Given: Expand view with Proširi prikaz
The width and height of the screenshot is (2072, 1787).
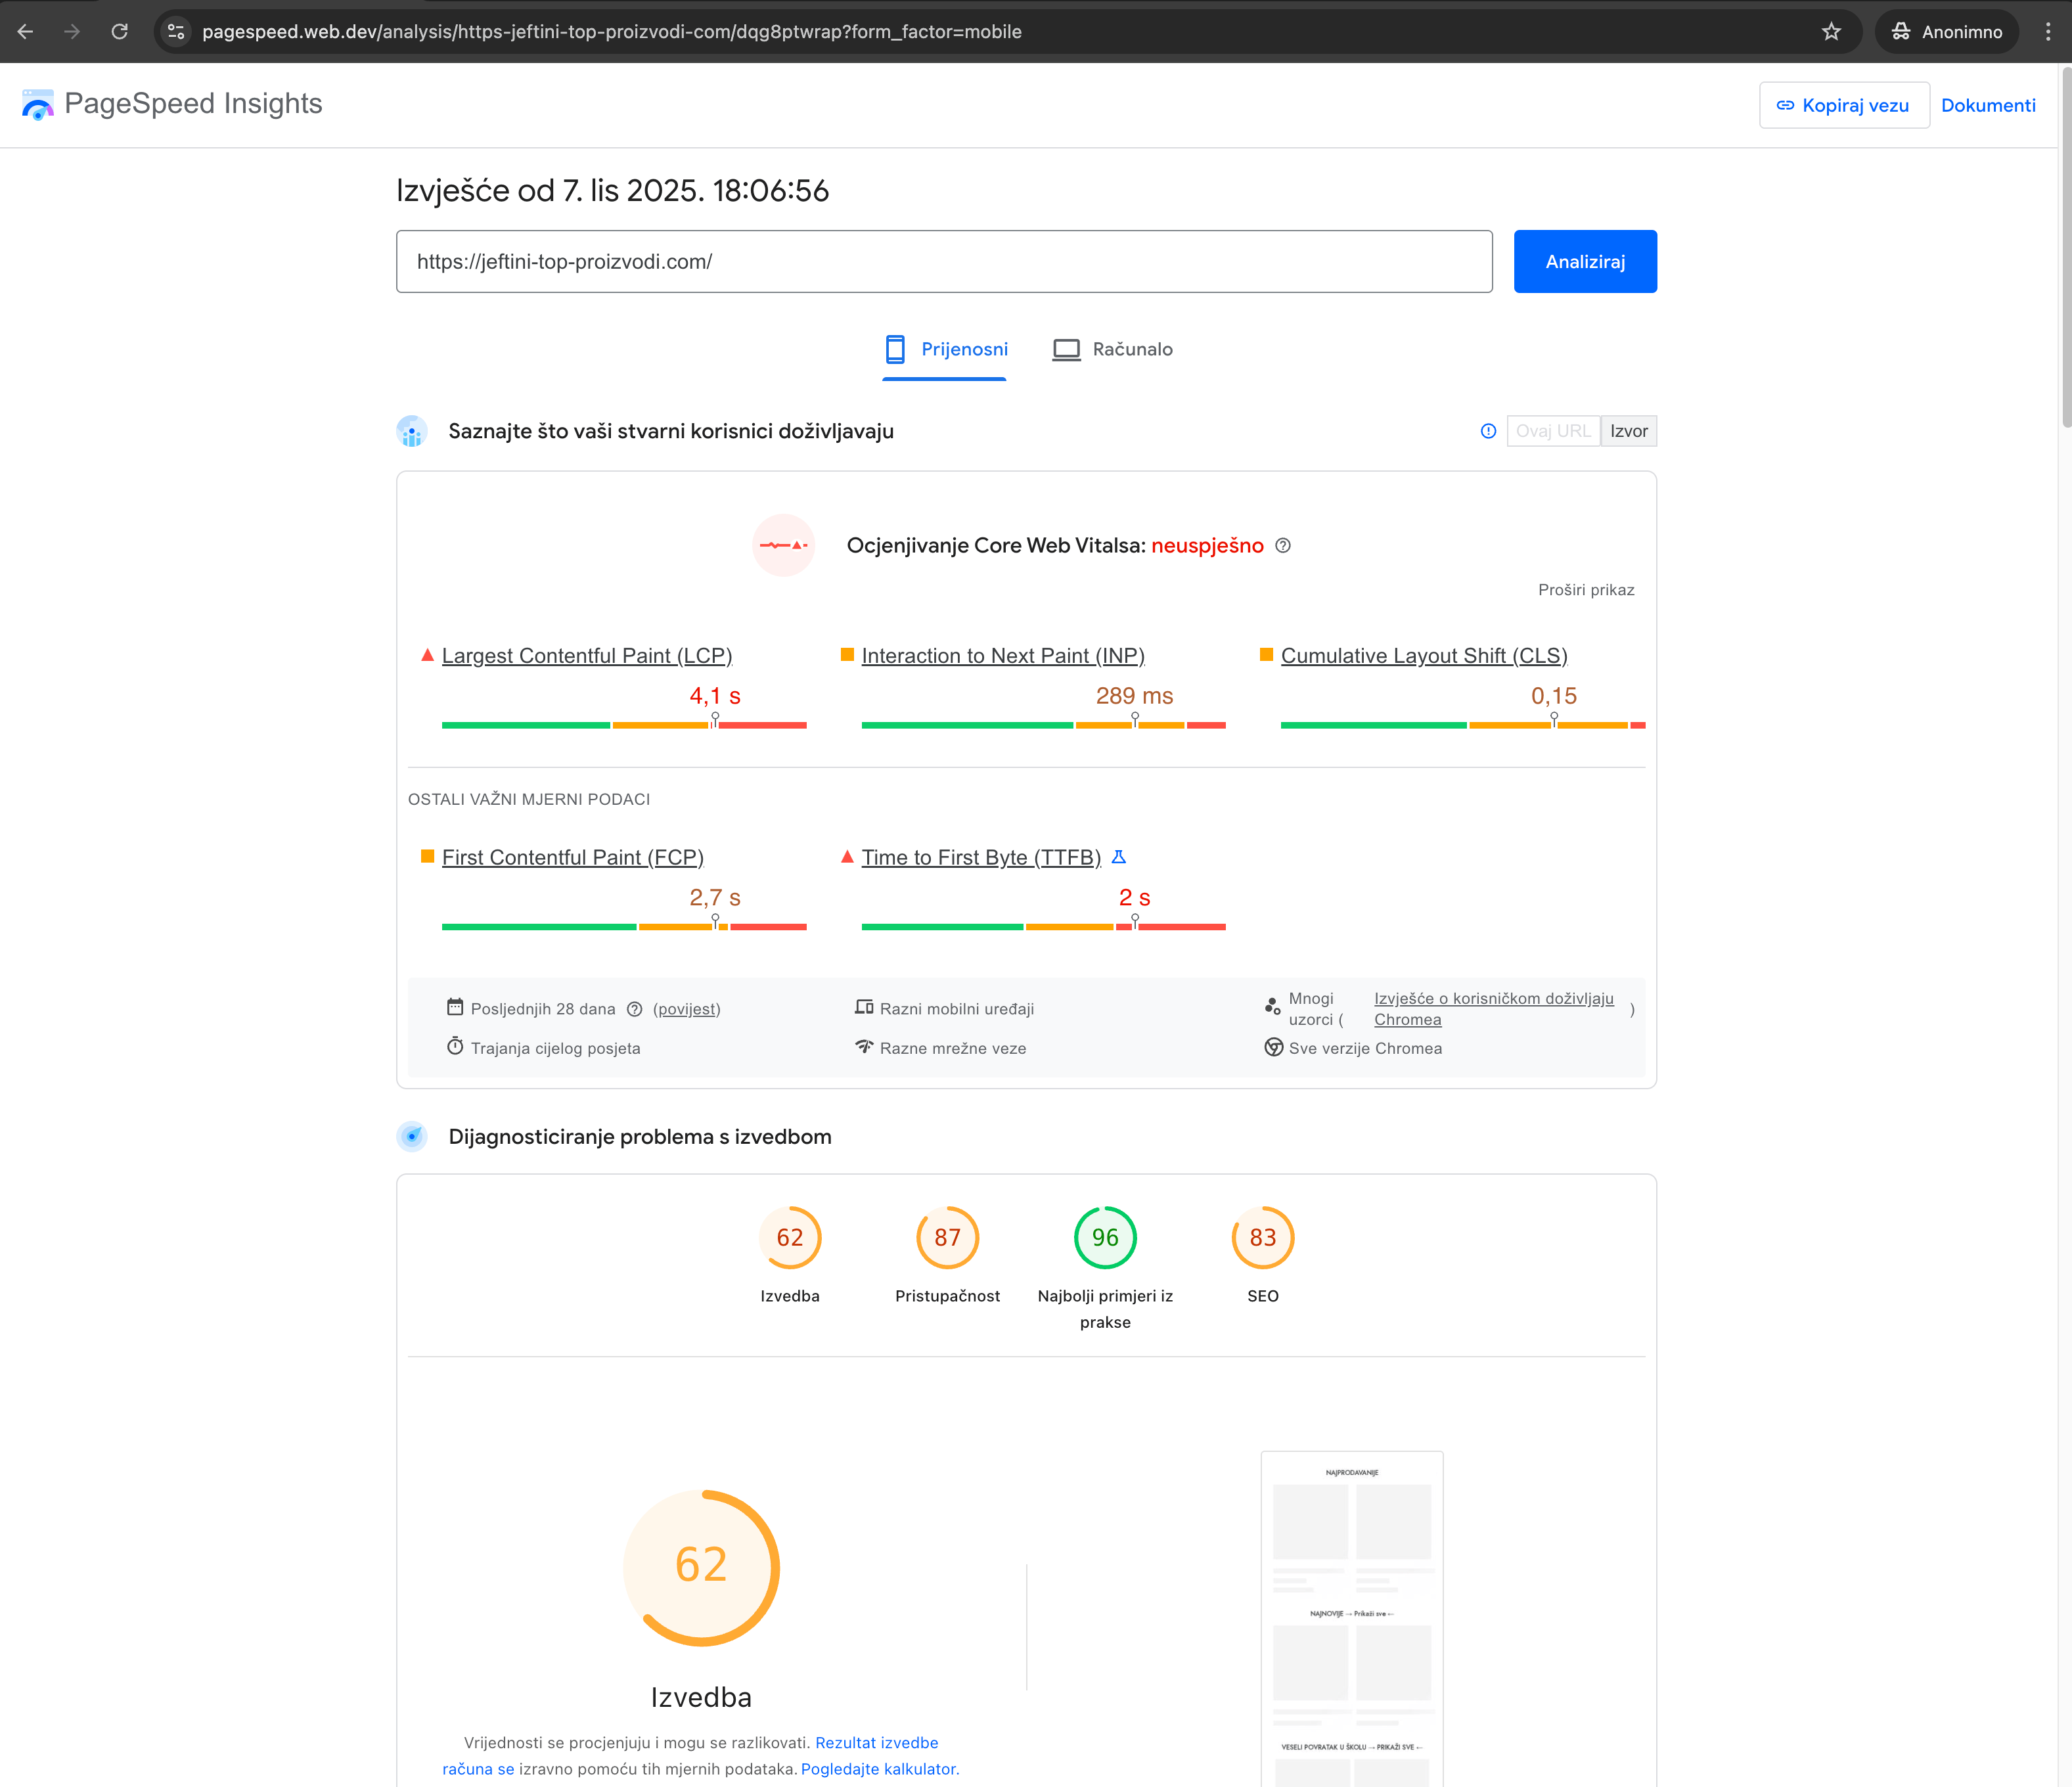Looking at the screenshot, I should click(1585, 590).
